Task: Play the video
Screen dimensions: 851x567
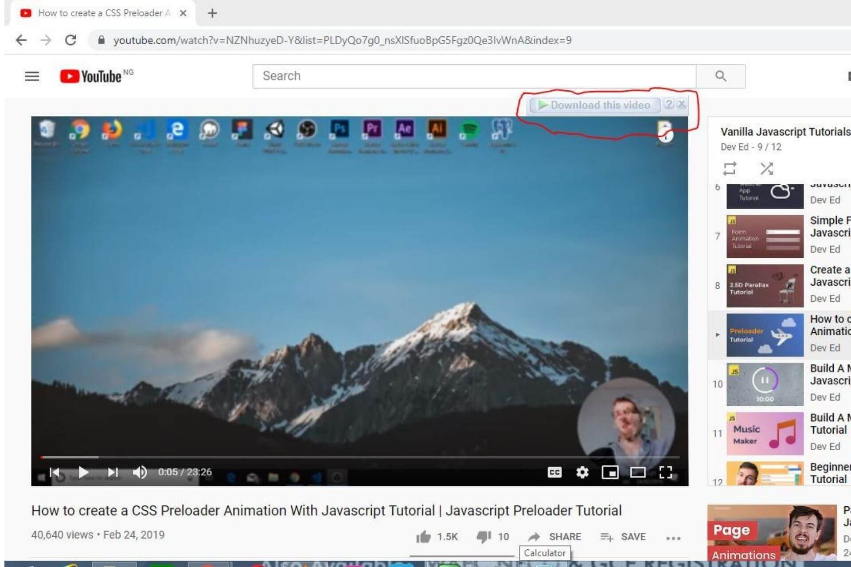Action: point(83,472)
